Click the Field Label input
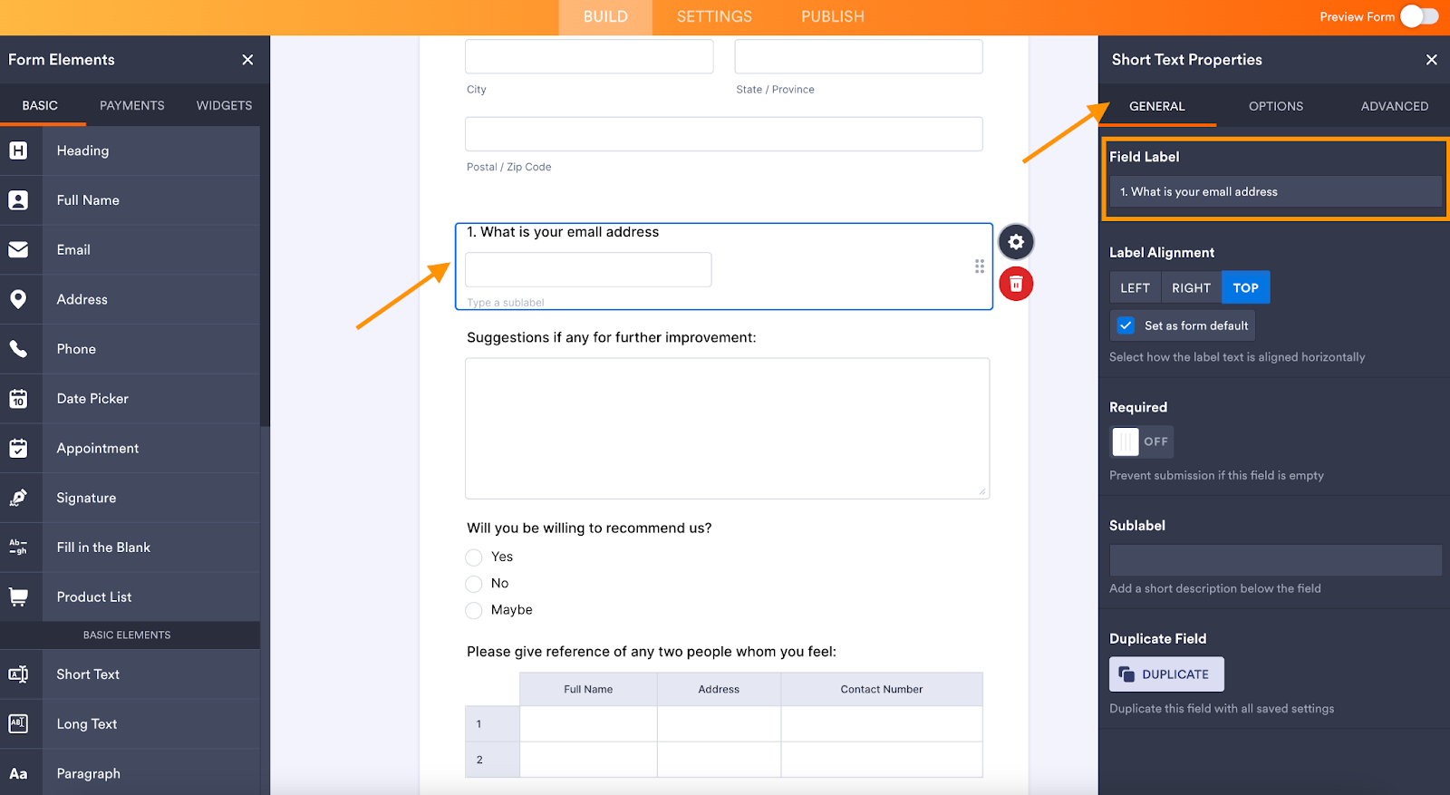The width and height of the screenshot is (1450, 795). (1275, 191)
